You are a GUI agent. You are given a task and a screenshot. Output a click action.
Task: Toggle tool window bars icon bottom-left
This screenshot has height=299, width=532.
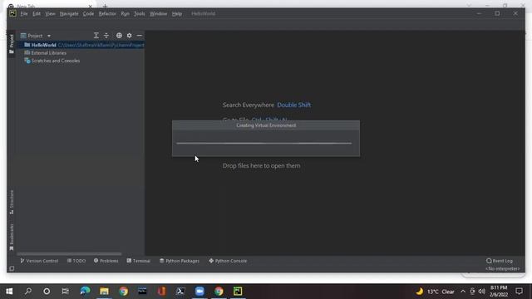tap(12, 269)
